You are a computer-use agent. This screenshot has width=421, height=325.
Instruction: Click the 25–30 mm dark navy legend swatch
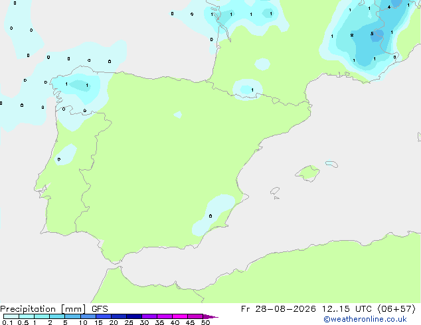pyautogui.click(x=134, y=316)
